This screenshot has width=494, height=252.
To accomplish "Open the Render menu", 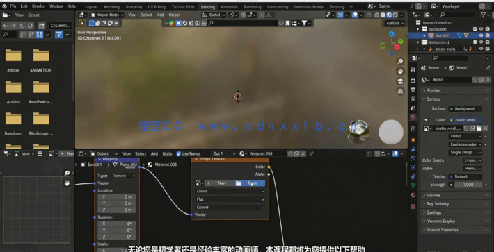I will [38, 6].
